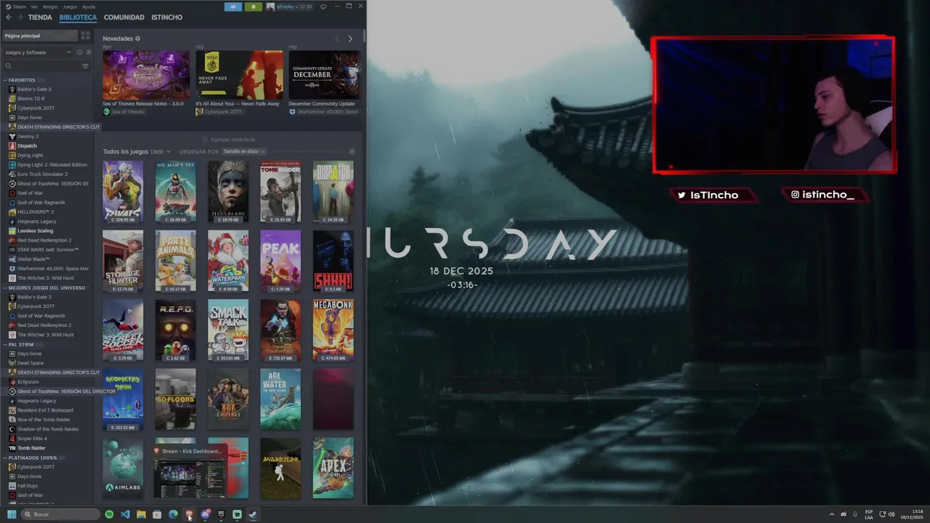
Task: Open the Stream - Kick Dashboard preview
Action: pos(190,473)
